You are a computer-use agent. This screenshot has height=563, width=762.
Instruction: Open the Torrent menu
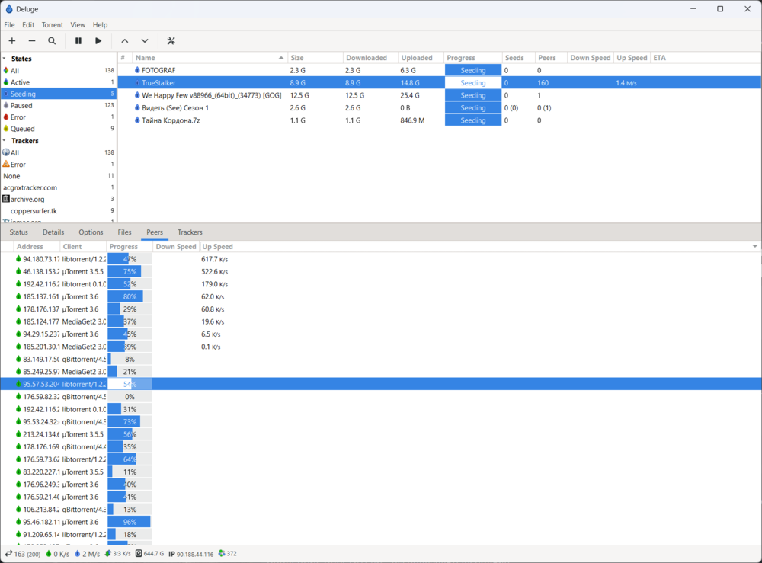coord(53,25)
